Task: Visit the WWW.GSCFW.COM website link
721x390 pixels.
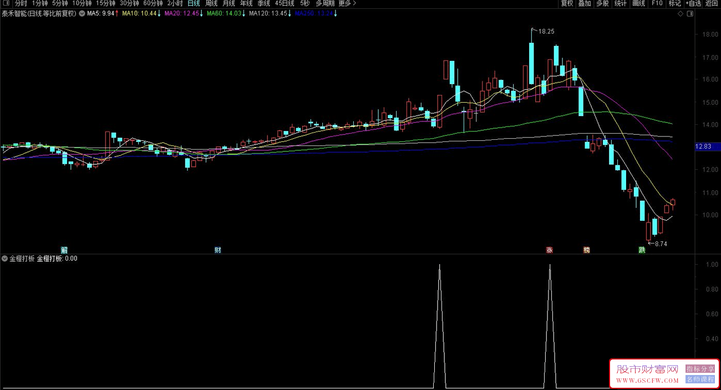Action: point(647,381)
